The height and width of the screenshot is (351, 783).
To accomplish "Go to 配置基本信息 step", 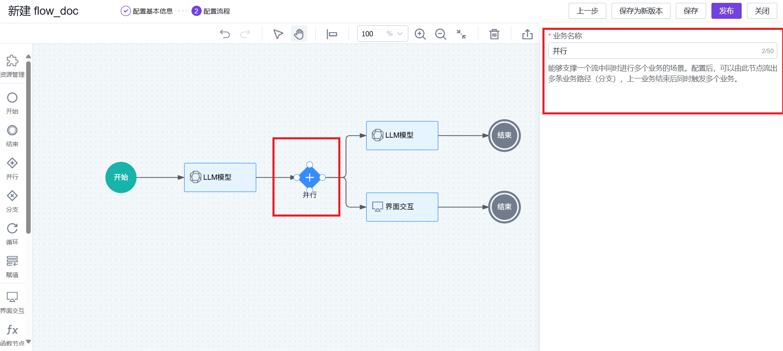I will [147, 11].
